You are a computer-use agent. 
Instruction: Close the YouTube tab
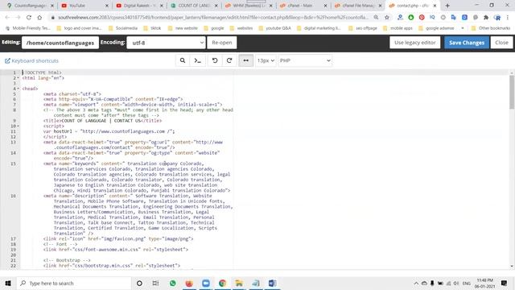106,6
